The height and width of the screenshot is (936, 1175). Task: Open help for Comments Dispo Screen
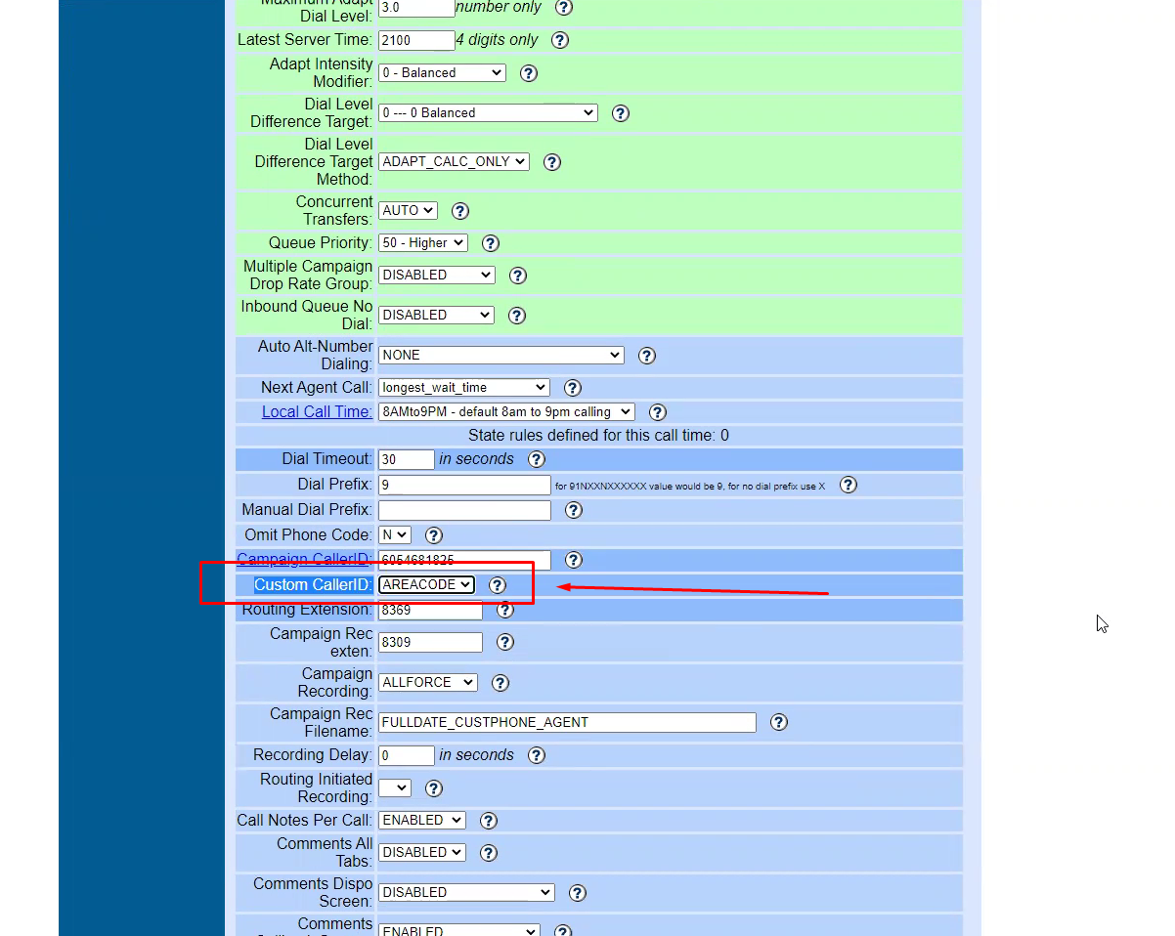point(578,893)
